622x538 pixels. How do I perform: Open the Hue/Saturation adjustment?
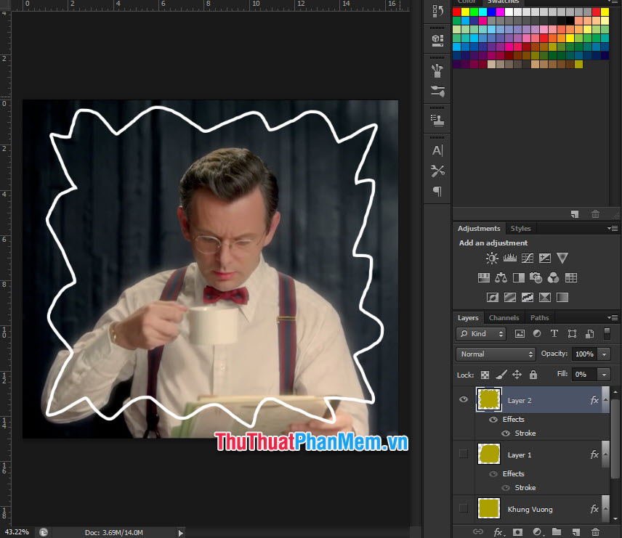pos(484,277)
